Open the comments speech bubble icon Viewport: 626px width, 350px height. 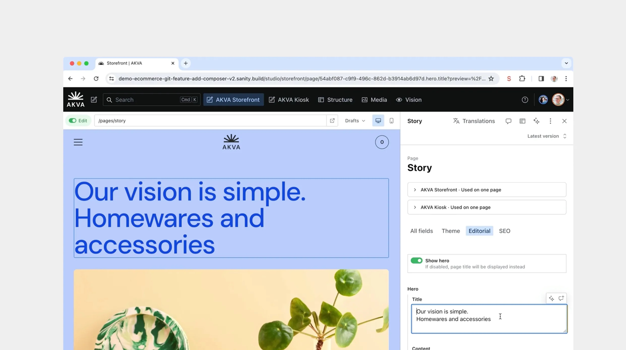[x=508, y=121]
